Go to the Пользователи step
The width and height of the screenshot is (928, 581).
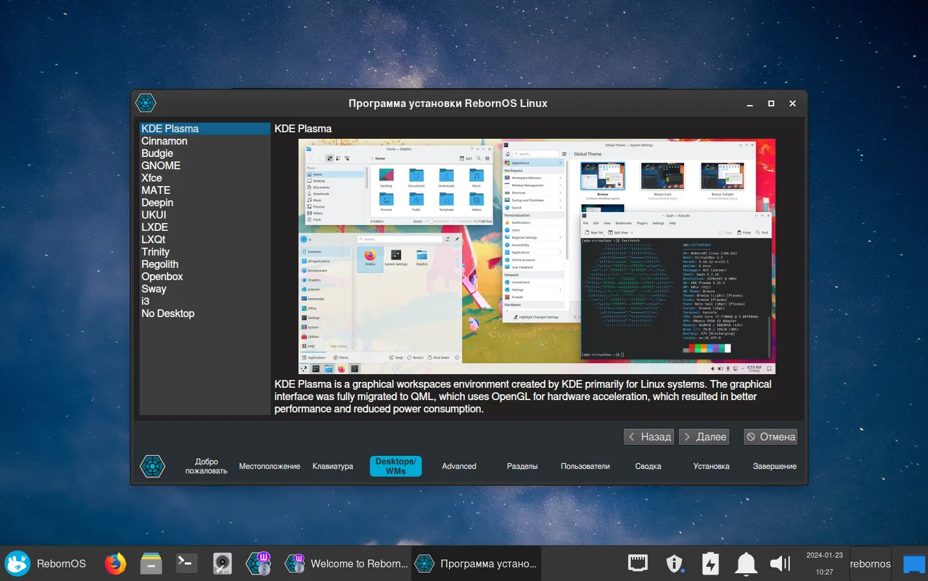coord(585,466)
